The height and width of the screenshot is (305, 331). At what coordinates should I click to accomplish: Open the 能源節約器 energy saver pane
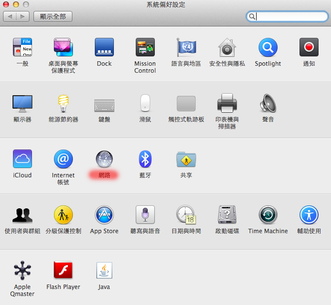tap(63, 104)
